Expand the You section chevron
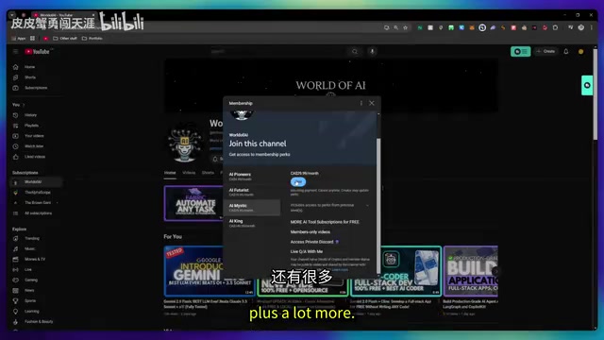Screen dimensions: 604x340 [24, 105]
